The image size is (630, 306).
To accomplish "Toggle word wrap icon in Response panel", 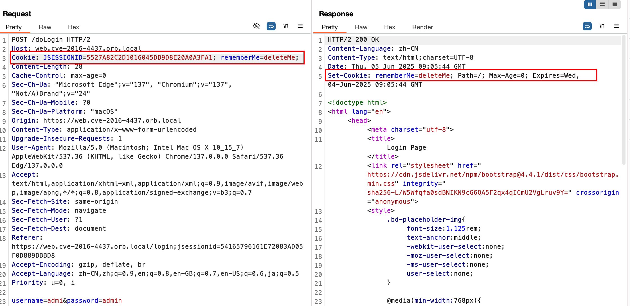I will pos(587,26).
